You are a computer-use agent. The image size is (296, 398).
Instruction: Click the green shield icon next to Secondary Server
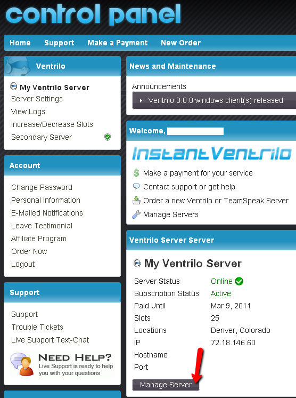click(x=108, y=137)
